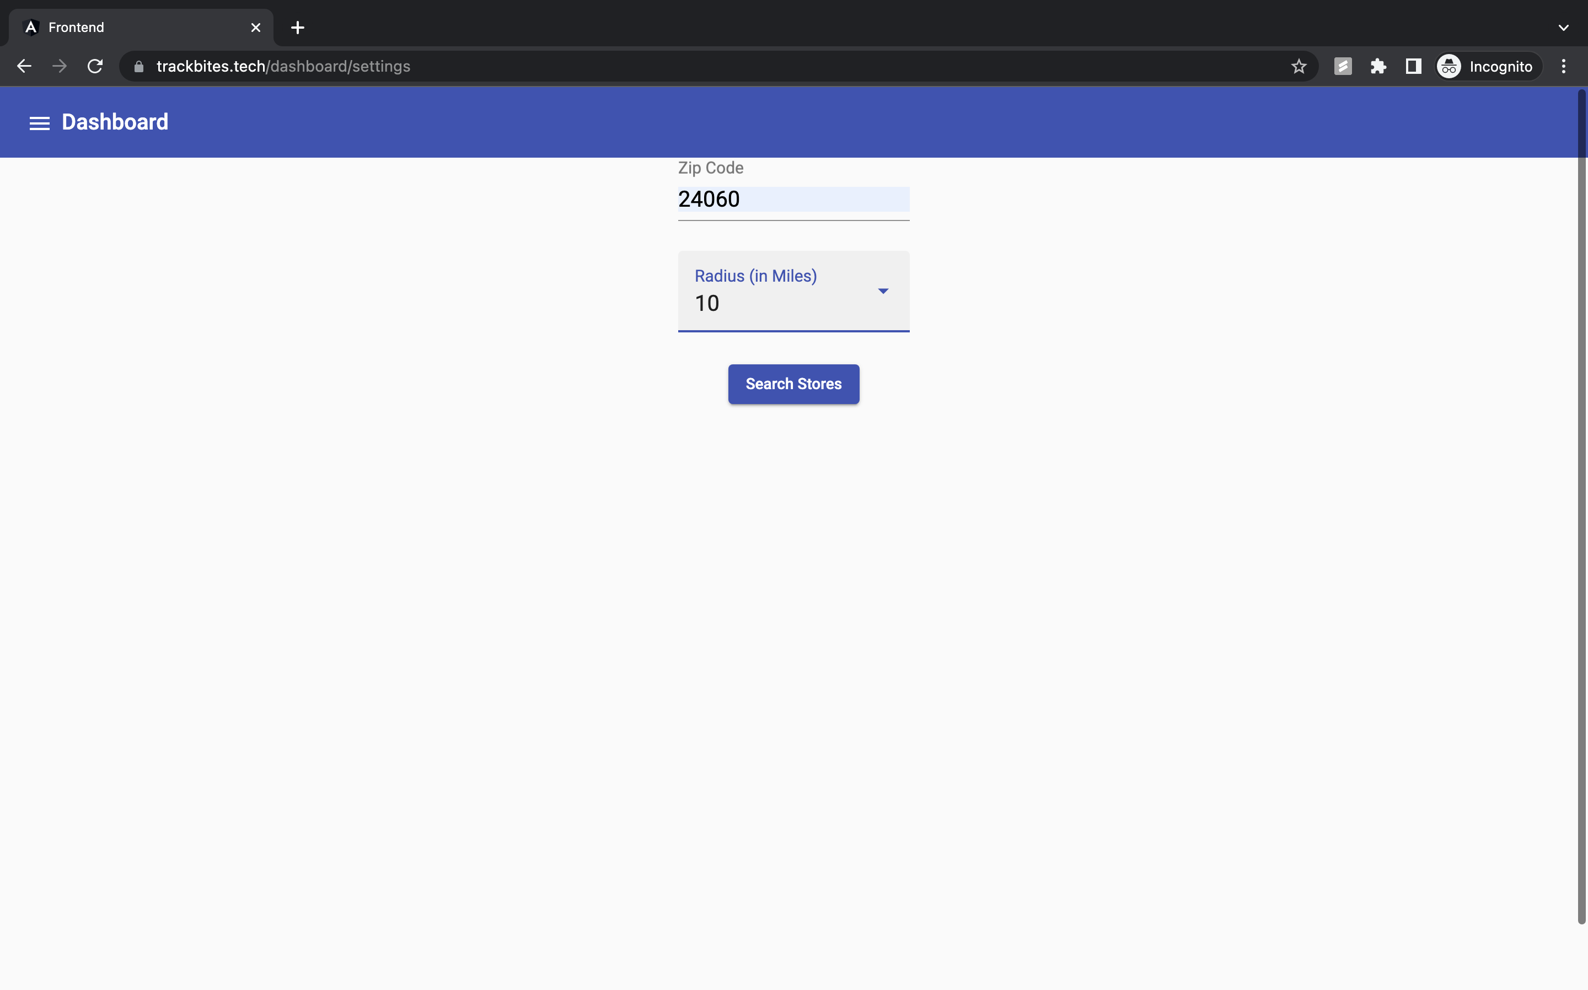This screenshot has height=990, width=1588.
Task: Close the Frontend tab
Action: point(255,28)
